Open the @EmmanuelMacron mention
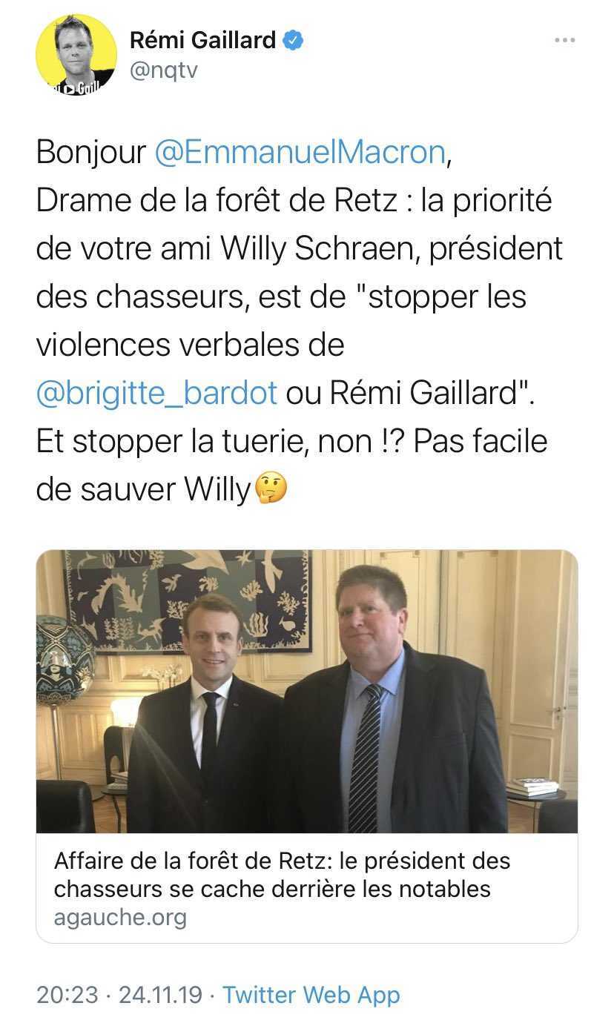614x1023 pixels. [x=299, y=152]
